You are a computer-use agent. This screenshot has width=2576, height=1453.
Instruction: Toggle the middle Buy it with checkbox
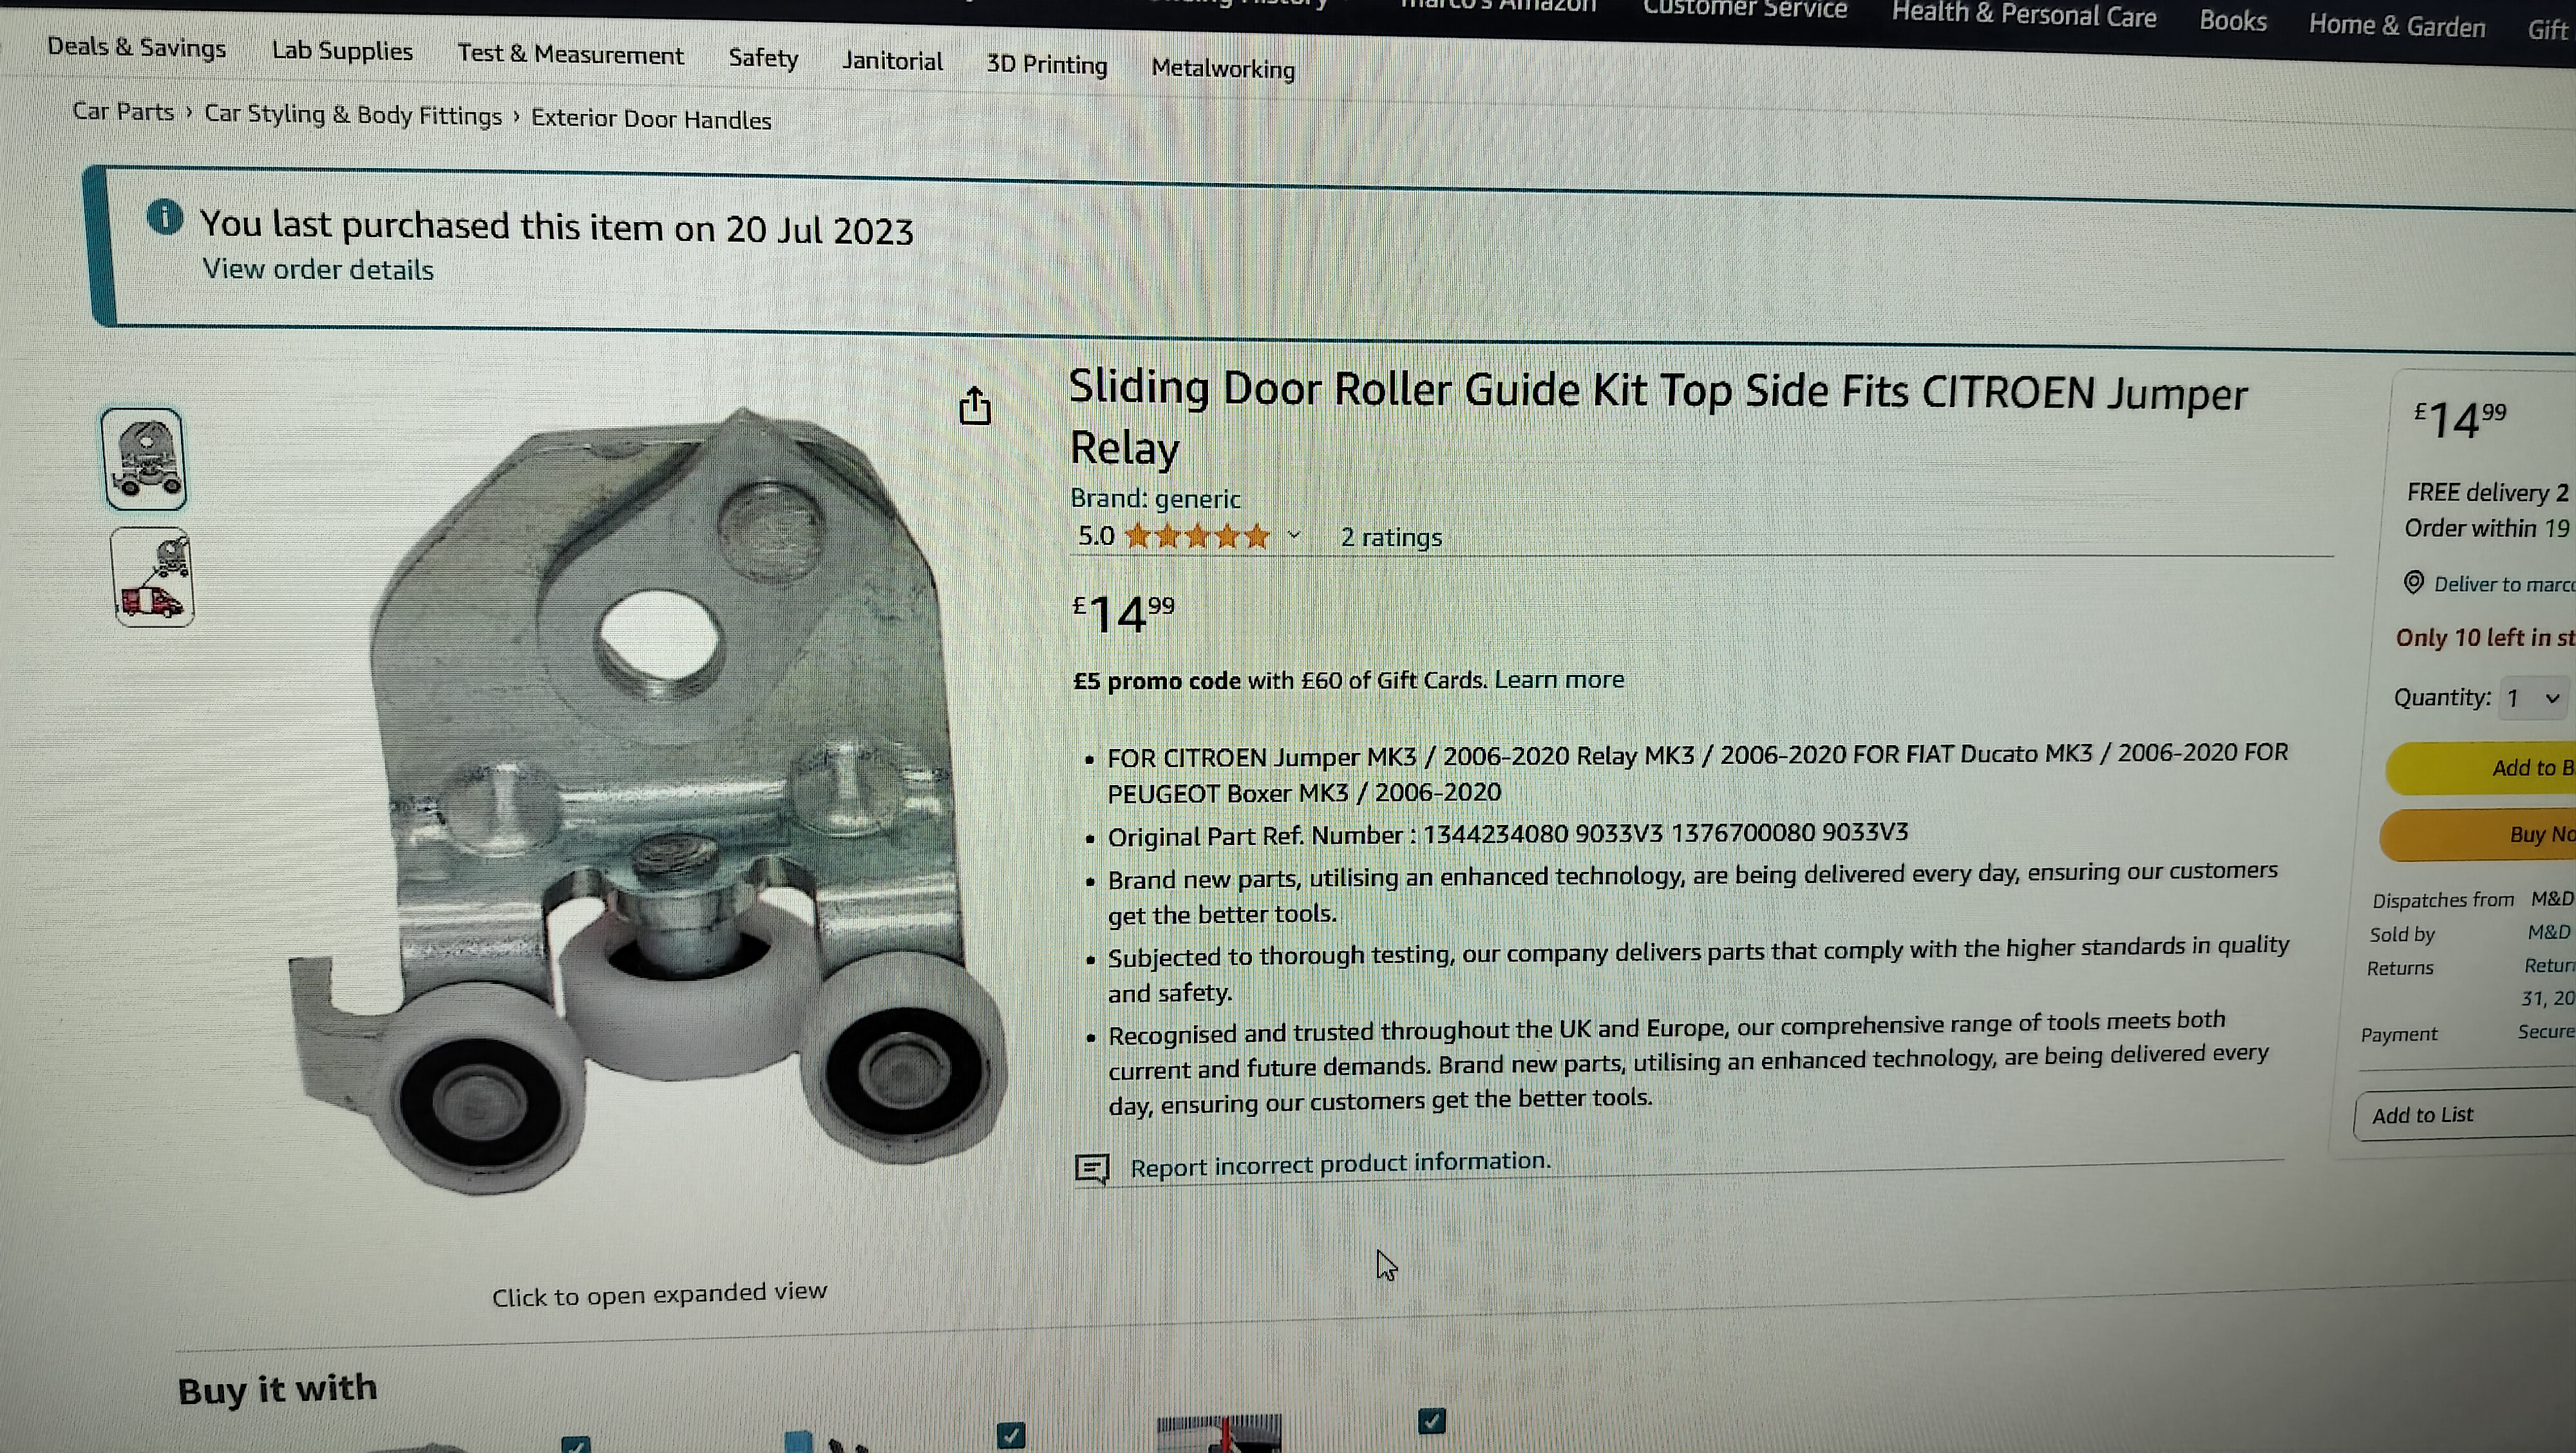pos(1011,1435)
